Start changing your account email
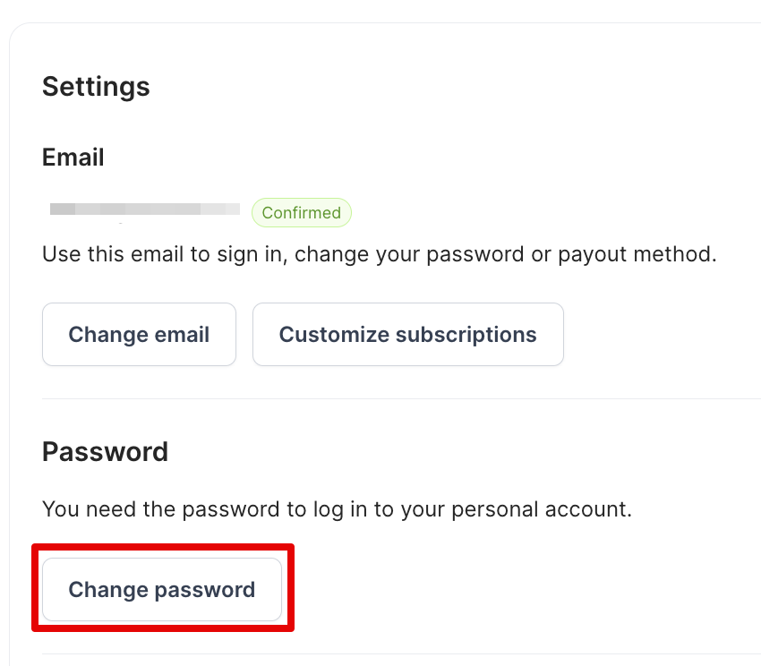Screen dimensions: 761x666 139,334
